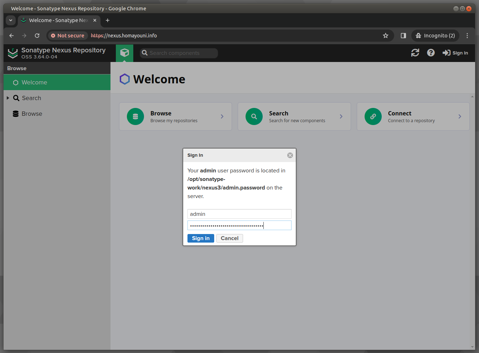Click the password field in dialog

click(239, 225)
